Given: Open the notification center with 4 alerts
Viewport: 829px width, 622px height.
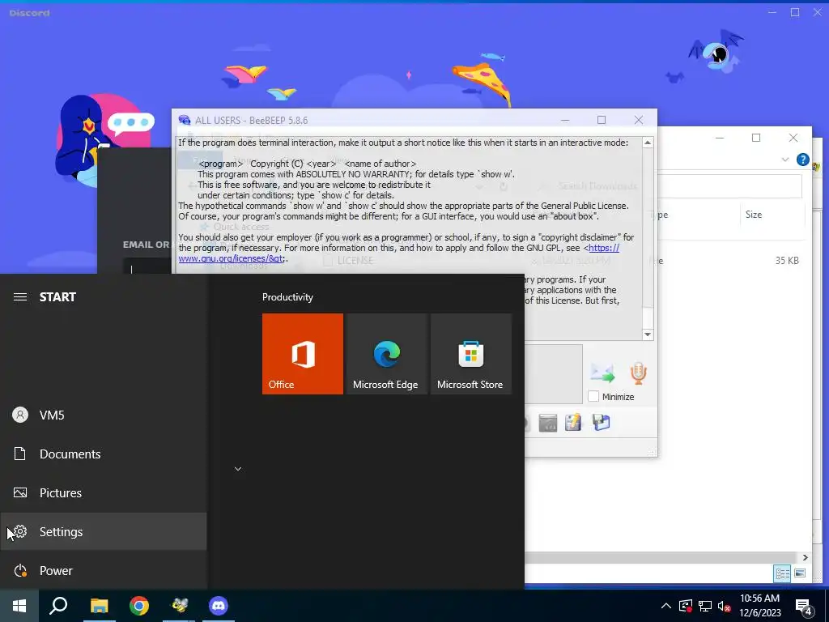Looking at the screenshot, I should click(x=804, y=607).
